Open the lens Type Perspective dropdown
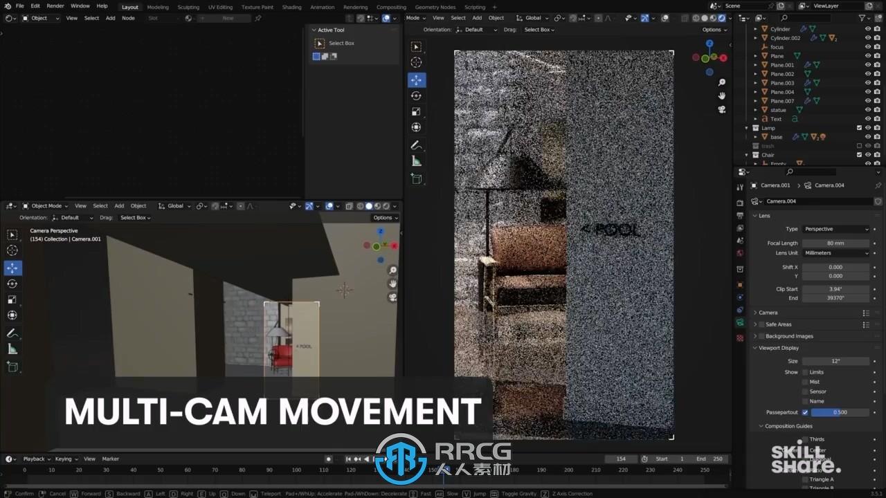This screenshot has height=498, width=886. coord(835,229)
